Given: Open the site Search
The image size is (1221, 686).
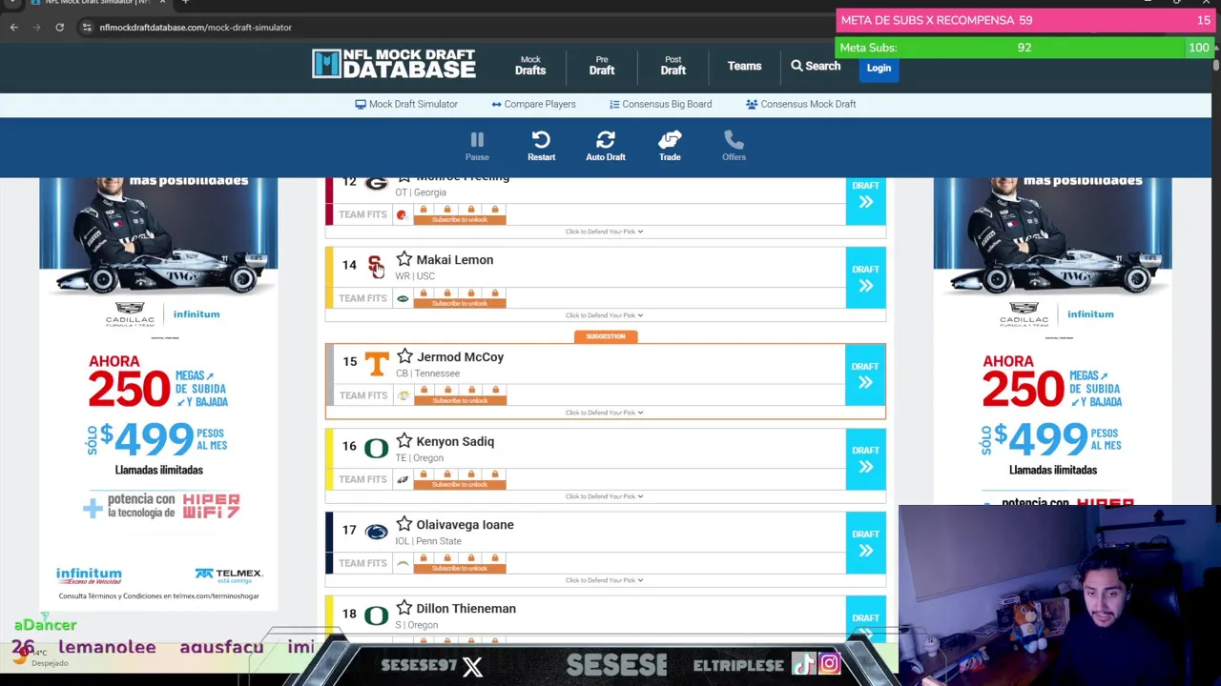Looking at the screenshot, I should (816, 66).
